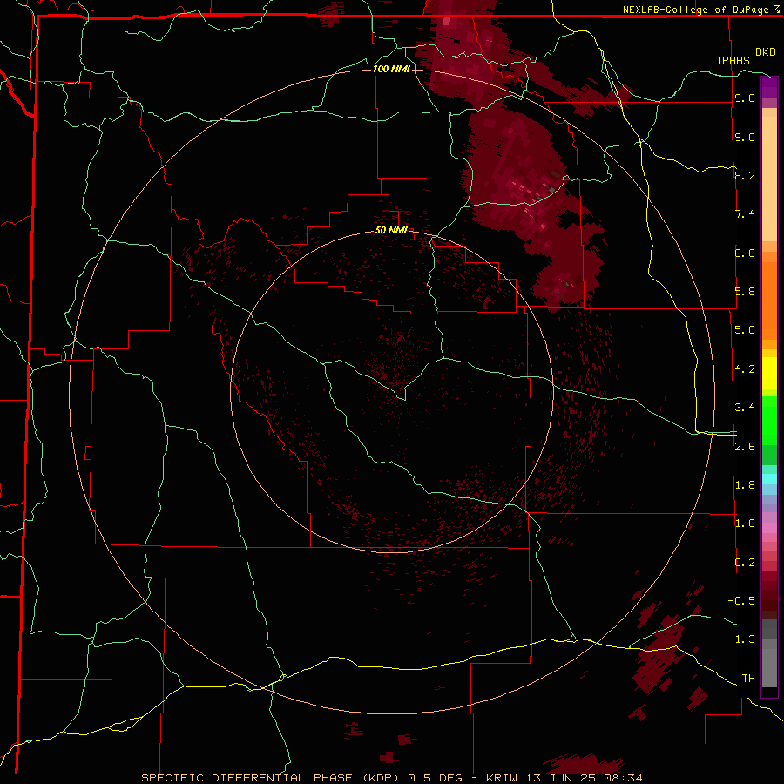
Task: Click the 2.6 scale value
Action: [x=745, y=447]
